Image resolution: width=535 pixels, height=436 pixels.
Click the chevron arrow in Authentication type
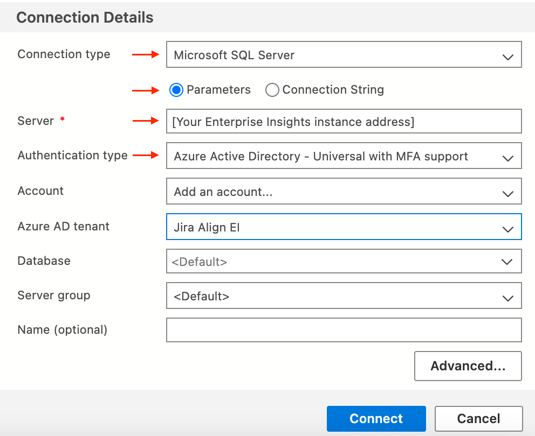pyautogui.click(x=507, y=158)
